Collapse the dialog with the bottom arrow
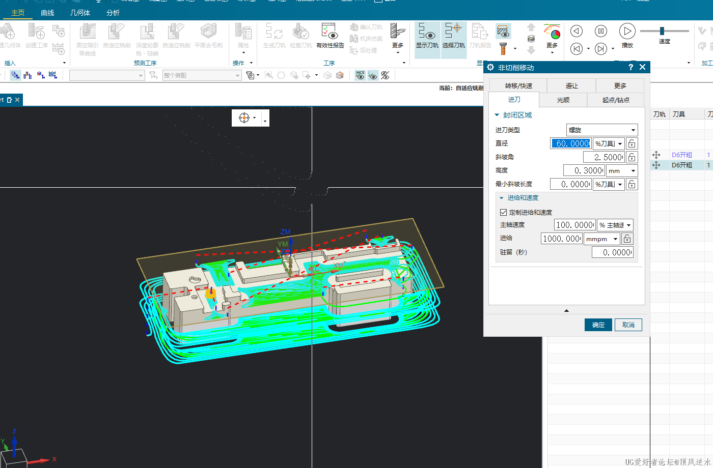713x468 pixels. (566, 310)
